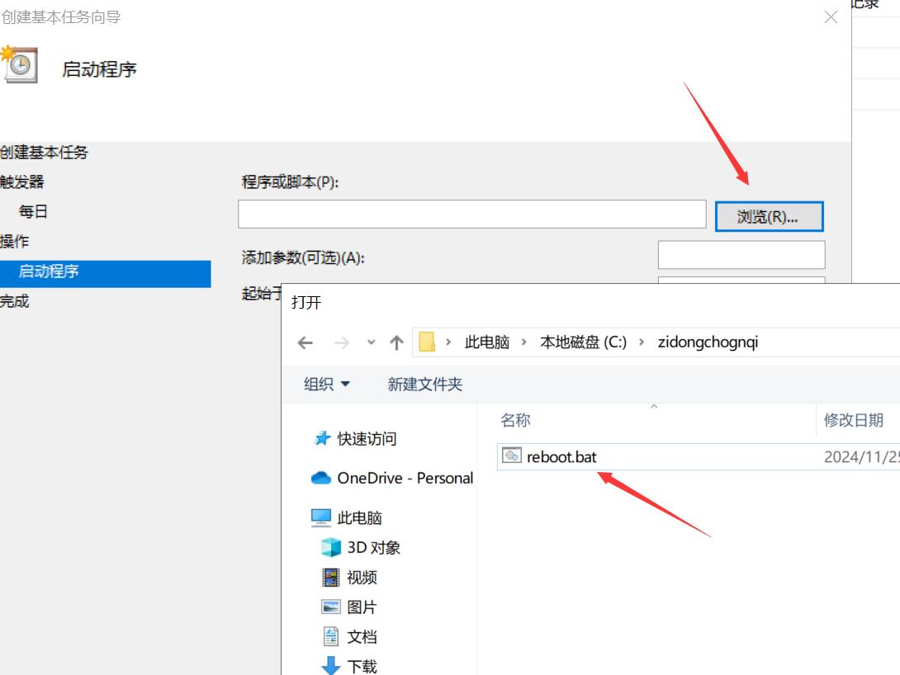Screen dimensions: 900x675
Task: Click 本地磁盘 (C:) in the breadcrumb
Action: (x=583, y=342)
